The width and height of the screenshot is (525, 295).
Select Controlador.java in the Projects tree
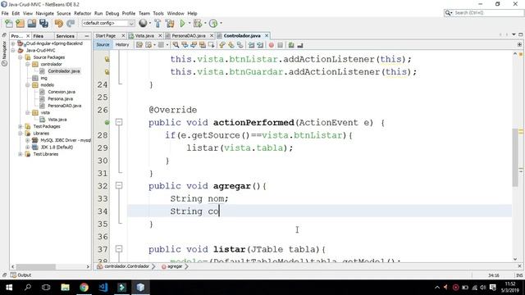click(64, 71)
